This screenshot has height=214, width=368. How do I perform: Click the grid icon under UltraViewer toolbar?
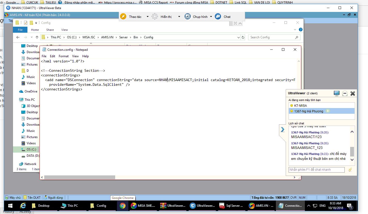231,23
